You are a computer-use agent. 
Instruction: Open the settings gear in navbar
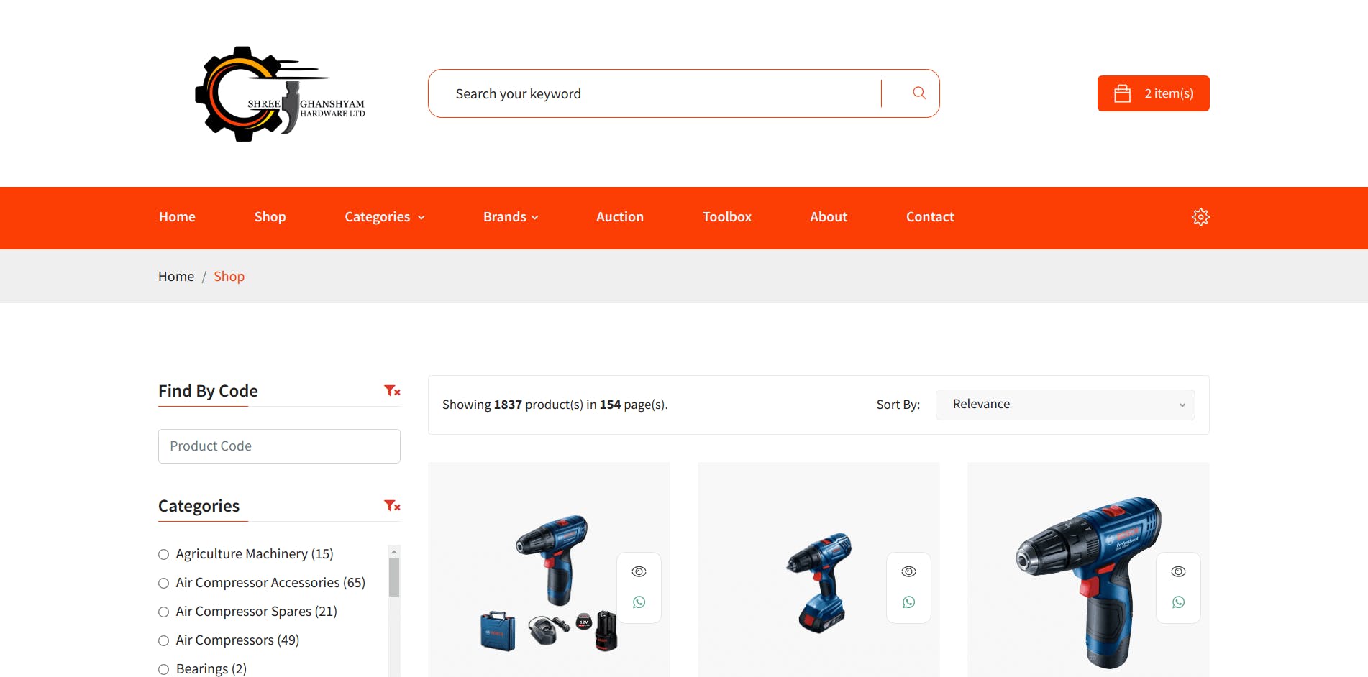1200,217
